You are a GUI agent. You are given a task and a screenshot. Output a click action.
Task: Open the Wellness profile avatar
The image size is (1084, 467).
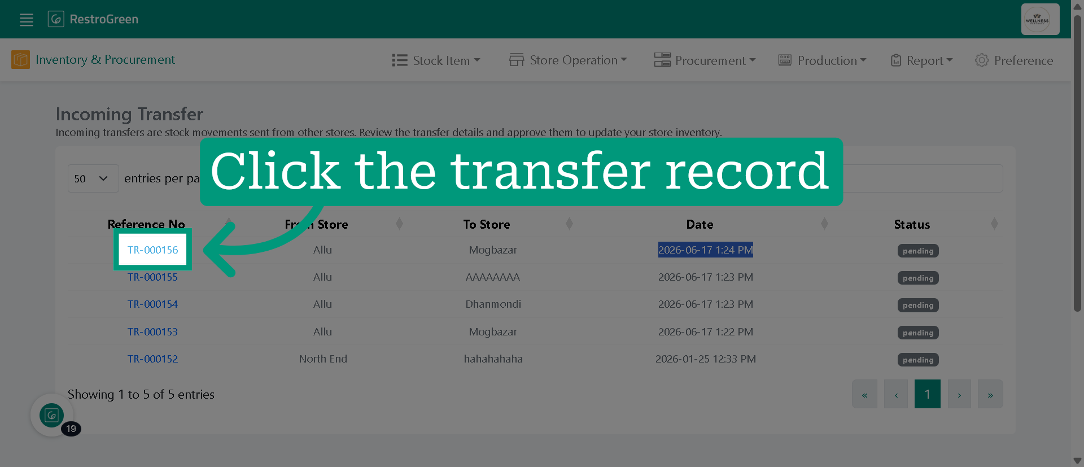pos(1040,19)
